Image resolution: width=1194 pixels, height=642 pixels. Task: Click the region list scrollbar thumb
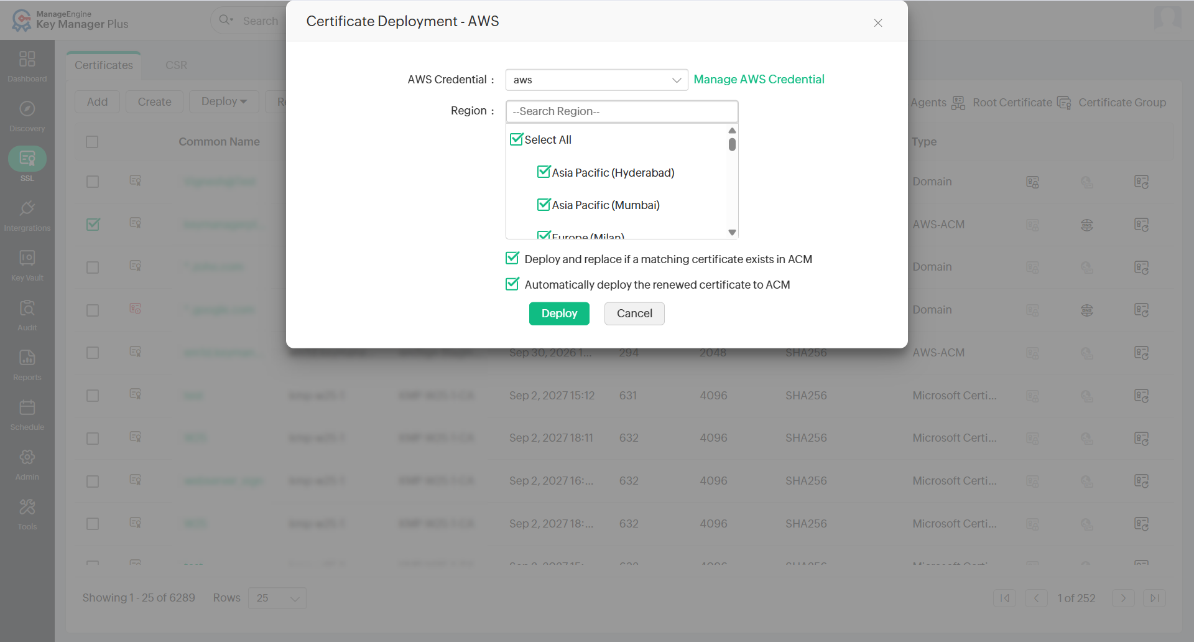tap(732, 144)
